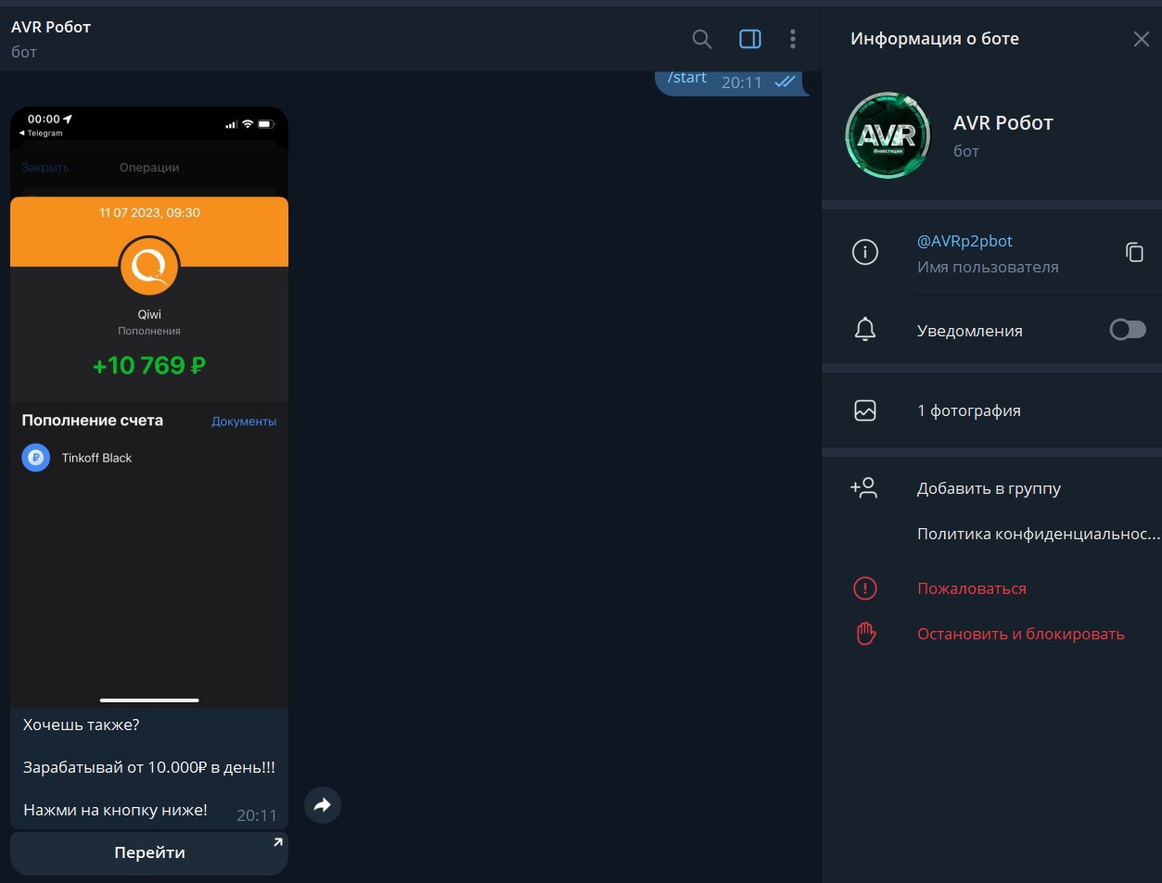1162x883 pixels.
Task: Click the Перейти button under the message
Action: click(x=149, y=852)
